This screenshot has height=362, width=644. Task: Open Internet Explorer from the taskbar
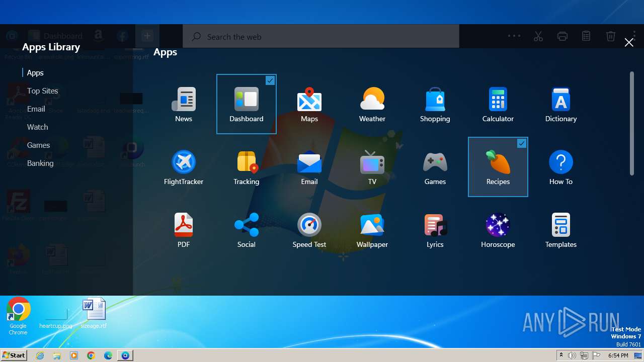(x=40, y=355)
